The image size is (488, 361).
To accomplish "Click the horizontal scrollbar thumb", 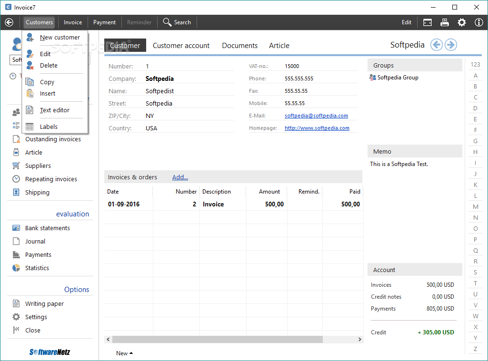I will pos(218,339).
